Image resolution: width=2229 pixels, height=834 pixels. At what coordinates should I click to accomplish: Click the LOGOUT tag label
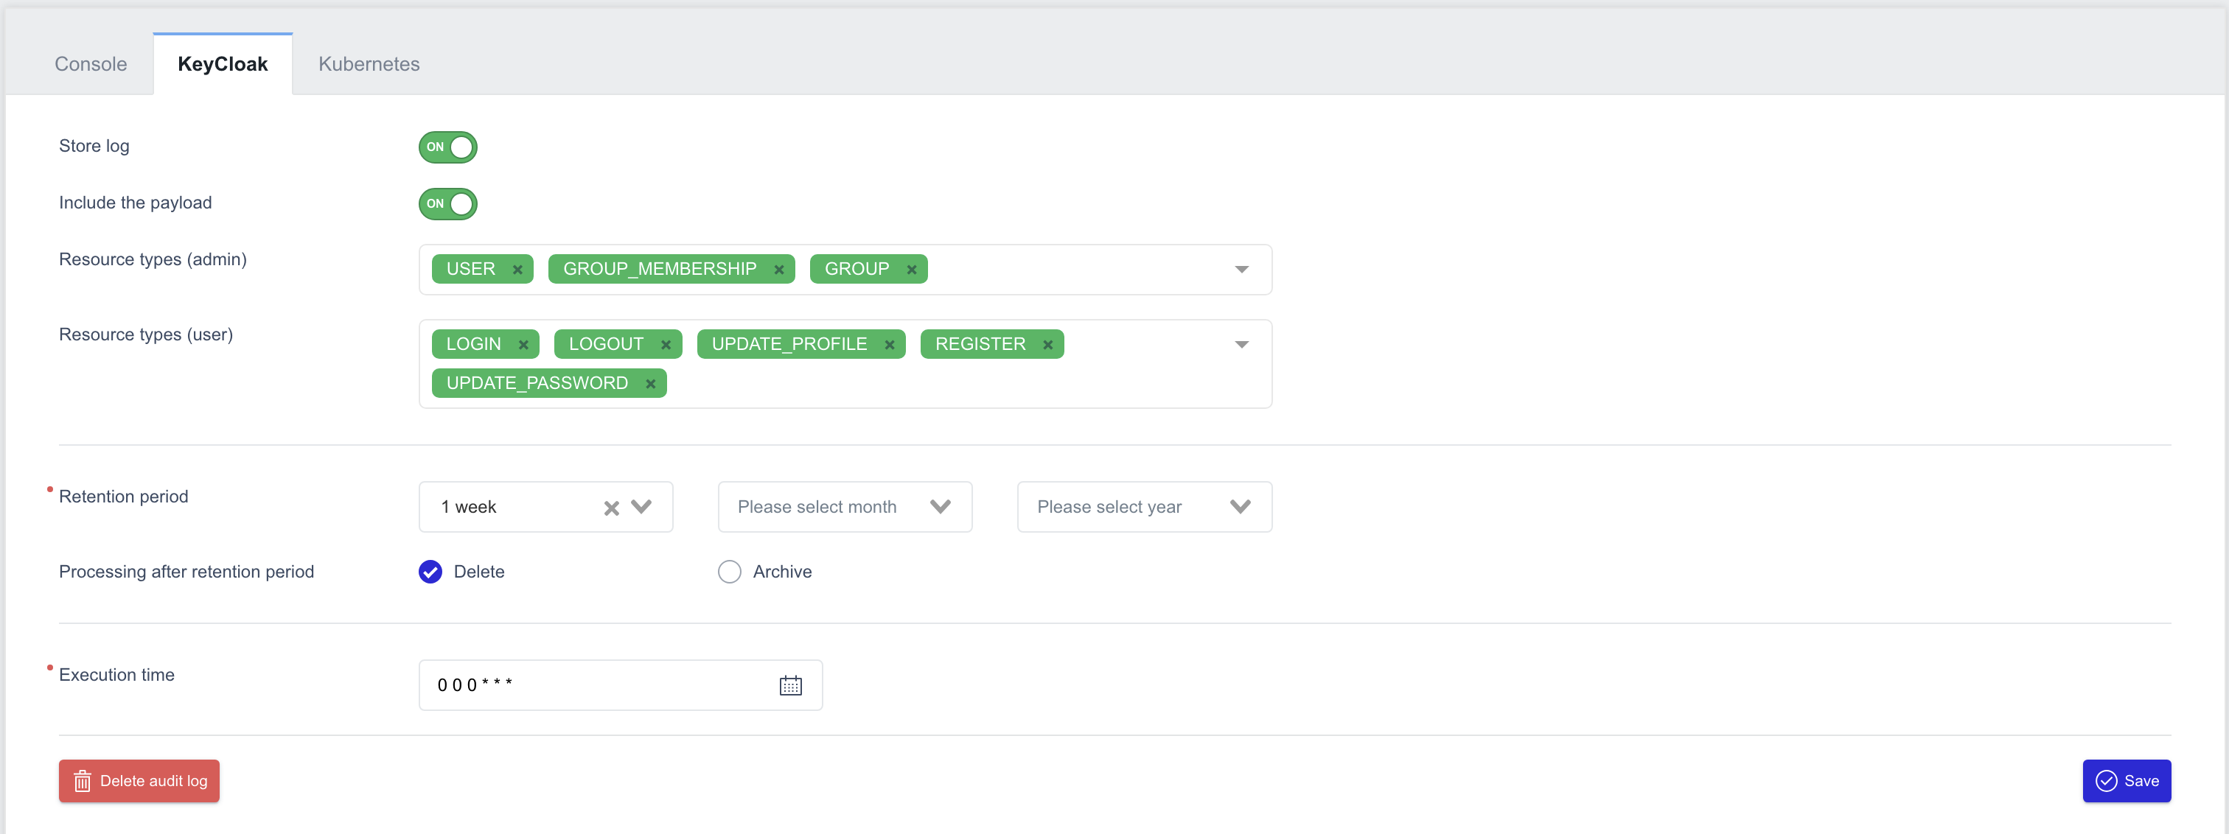click(x=606, y=344)
